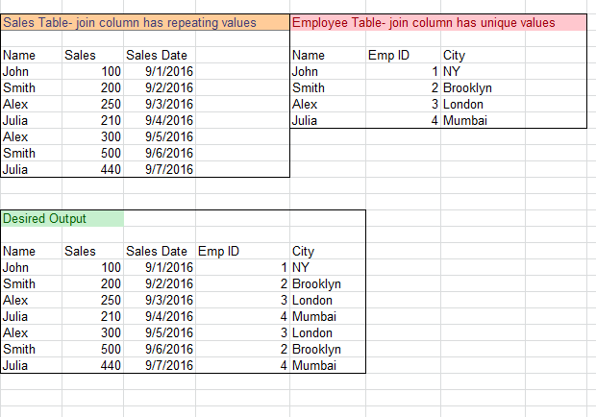This screenshot has height=417, width=596.
Task: Click "Sales Date" header in Sales table
Action: pyautogui.click(x=157, y=56)
